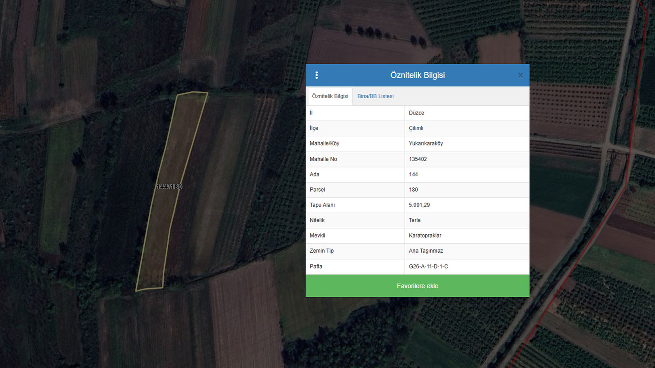Open the three-dot options menu in dialog header
The width and height of the screenshot is (655, 368).
point(316,75)
